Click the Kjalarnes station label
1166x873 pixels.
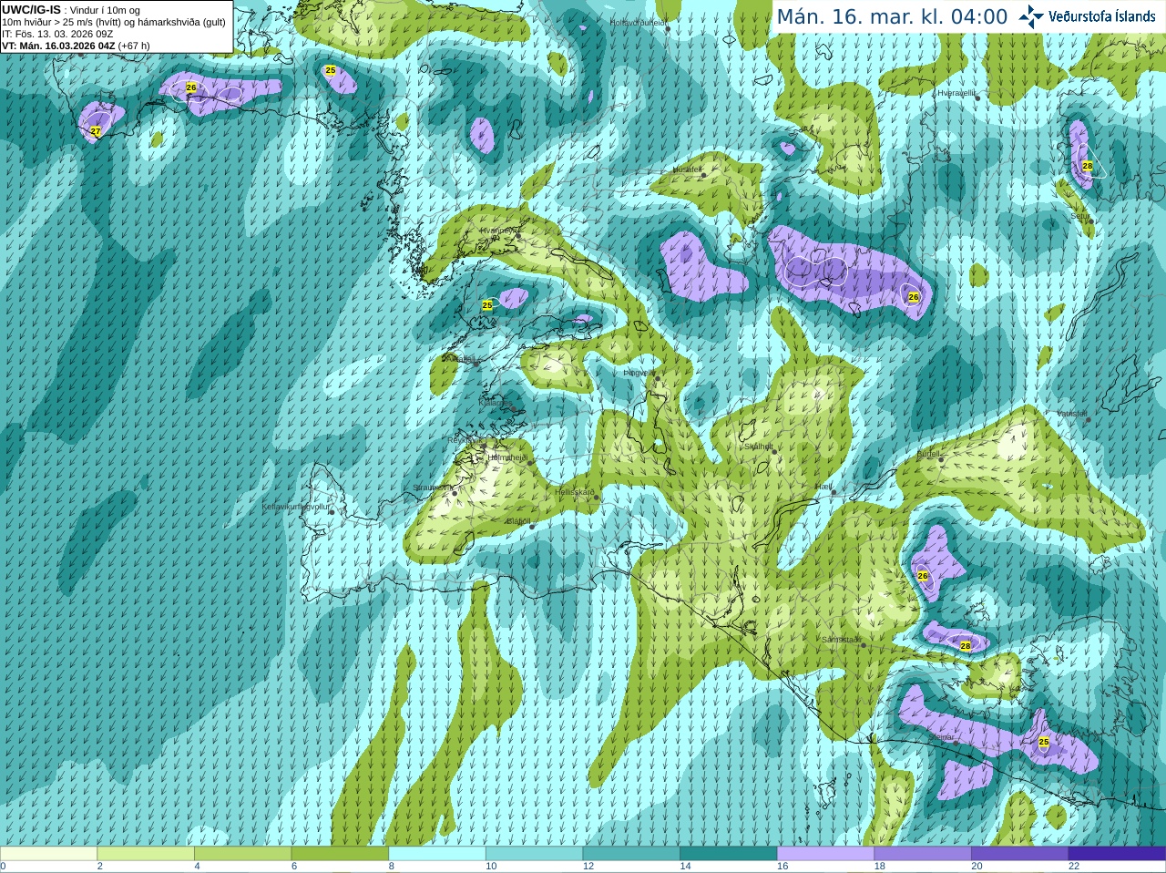click(496, 401)
